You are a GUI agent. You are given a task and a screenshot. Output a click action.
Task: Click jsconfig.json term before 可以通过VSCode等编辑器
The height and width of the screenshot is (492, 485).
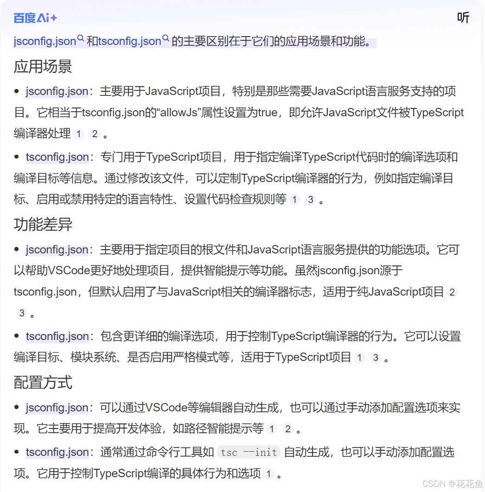(x=57, y=408)
